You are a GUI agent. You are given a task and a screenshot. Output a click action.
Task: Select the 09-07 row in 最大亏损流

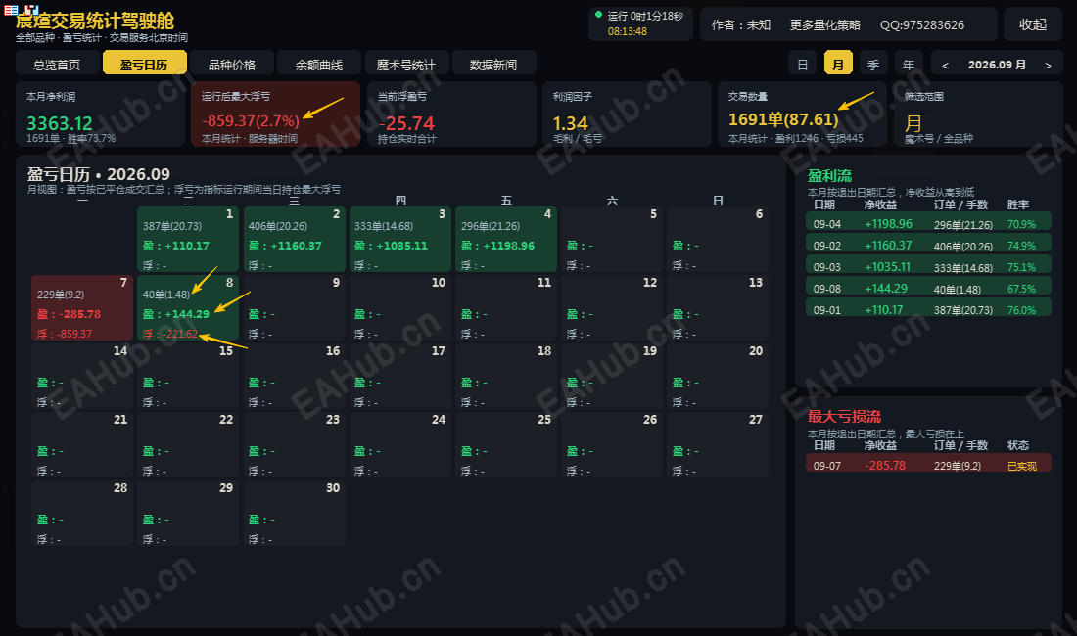tap(928, 465)
